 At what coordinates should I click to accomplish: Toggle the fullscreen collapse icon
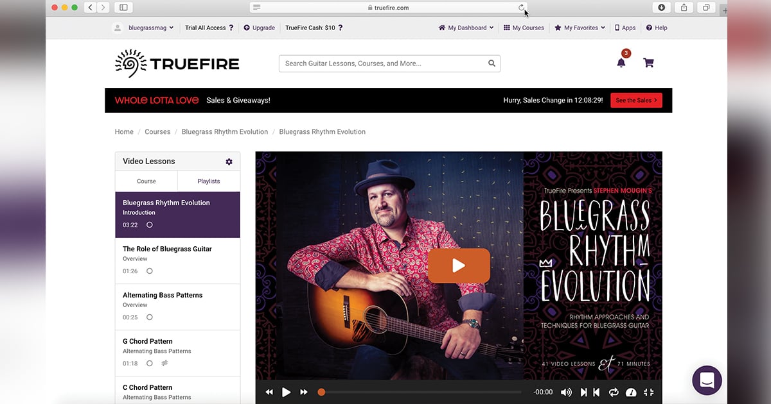(x=648, y=392)
